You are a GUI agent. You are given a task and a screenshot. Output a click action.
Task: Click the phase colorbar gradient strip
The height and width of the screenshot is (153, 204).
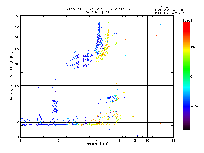(x=187, y=76)
